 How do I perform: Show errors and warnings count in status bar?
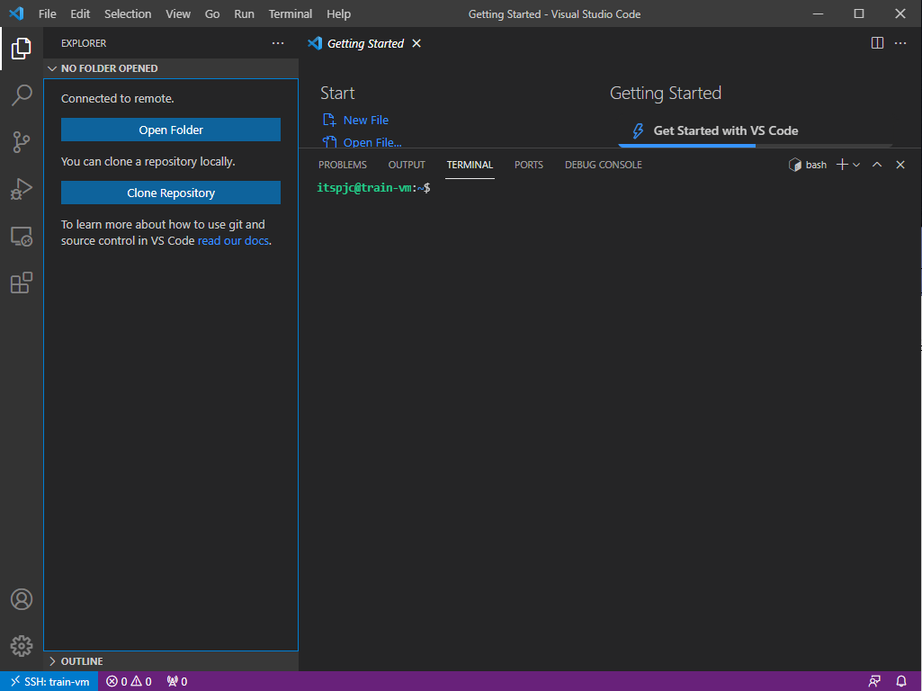[x=129, y=682]
